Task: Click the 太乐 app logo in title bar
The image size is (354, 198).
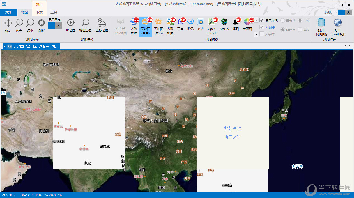Action: [4, 4]
